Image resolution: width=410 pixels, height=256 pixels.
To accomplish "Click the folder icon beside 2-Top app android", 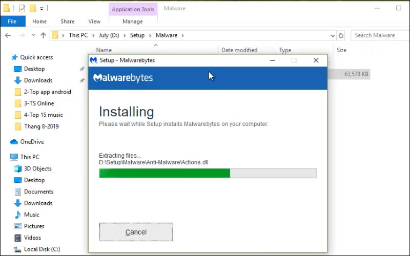I will [x=18, y=92].
